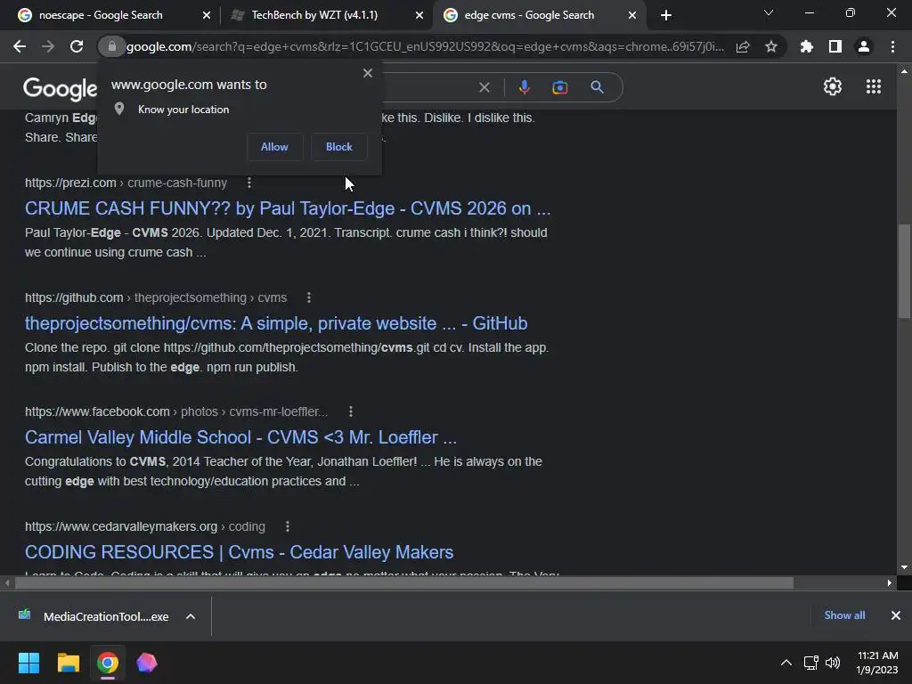Viewport: 912px width, 684px height.
Task: Open CODING RESOURCES Cedar Valley Makers result
Action: tap(239, 552)
